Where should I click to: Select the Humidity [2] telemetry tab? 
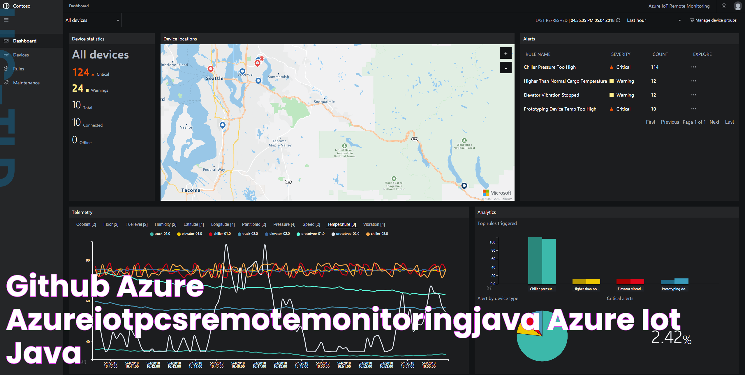coord(165,224)
